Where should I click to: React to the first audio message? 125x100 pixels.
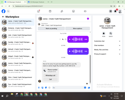tap(65, 39)
